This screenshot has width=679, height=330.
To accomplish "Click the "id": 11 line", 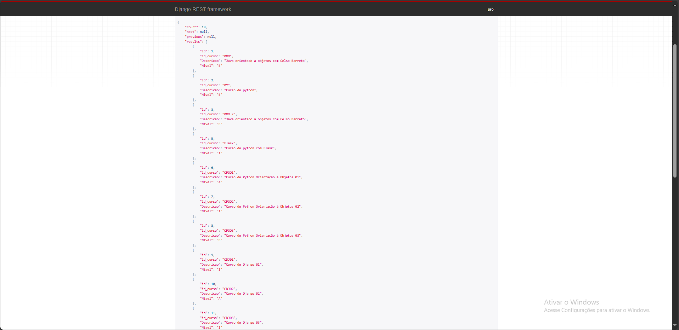I will pos(208,313).
